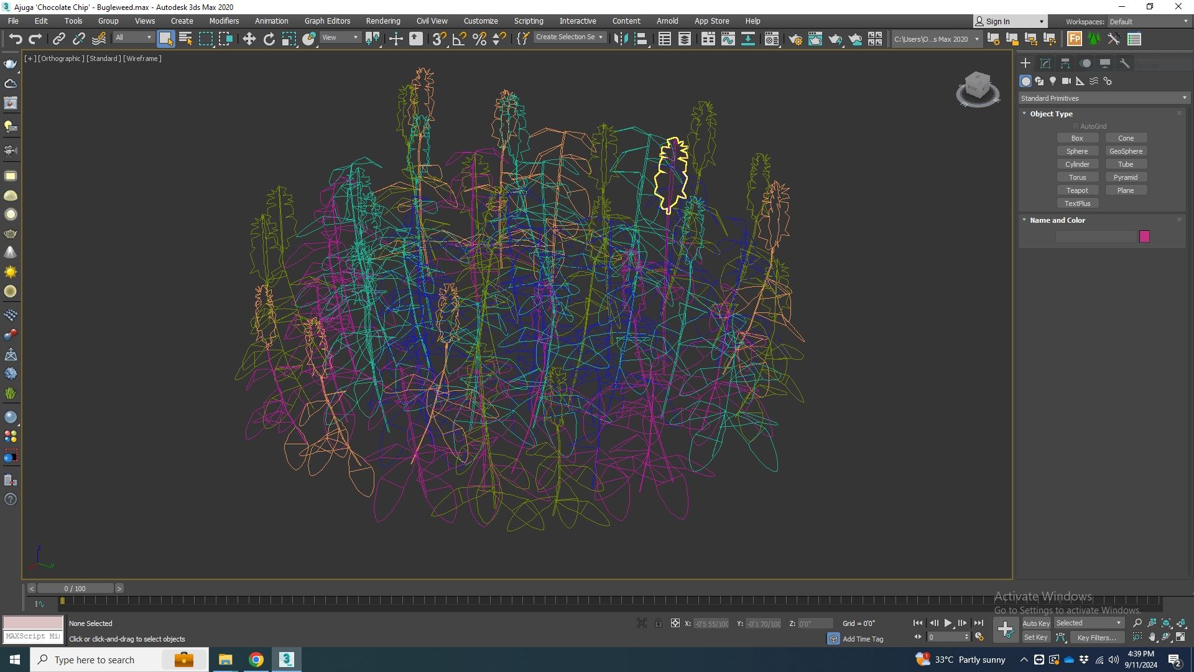Viewport: 1194px width, 672px height.
Task: Toggle selection lock padlock
Action: 658,623
